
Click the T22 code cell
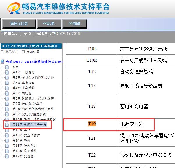coord(92,155)
